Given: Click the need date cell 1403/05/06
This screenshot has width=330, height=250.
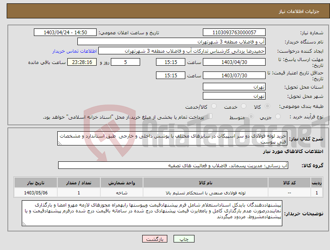Looking at the screenshot, I should (x=36, y=193).
